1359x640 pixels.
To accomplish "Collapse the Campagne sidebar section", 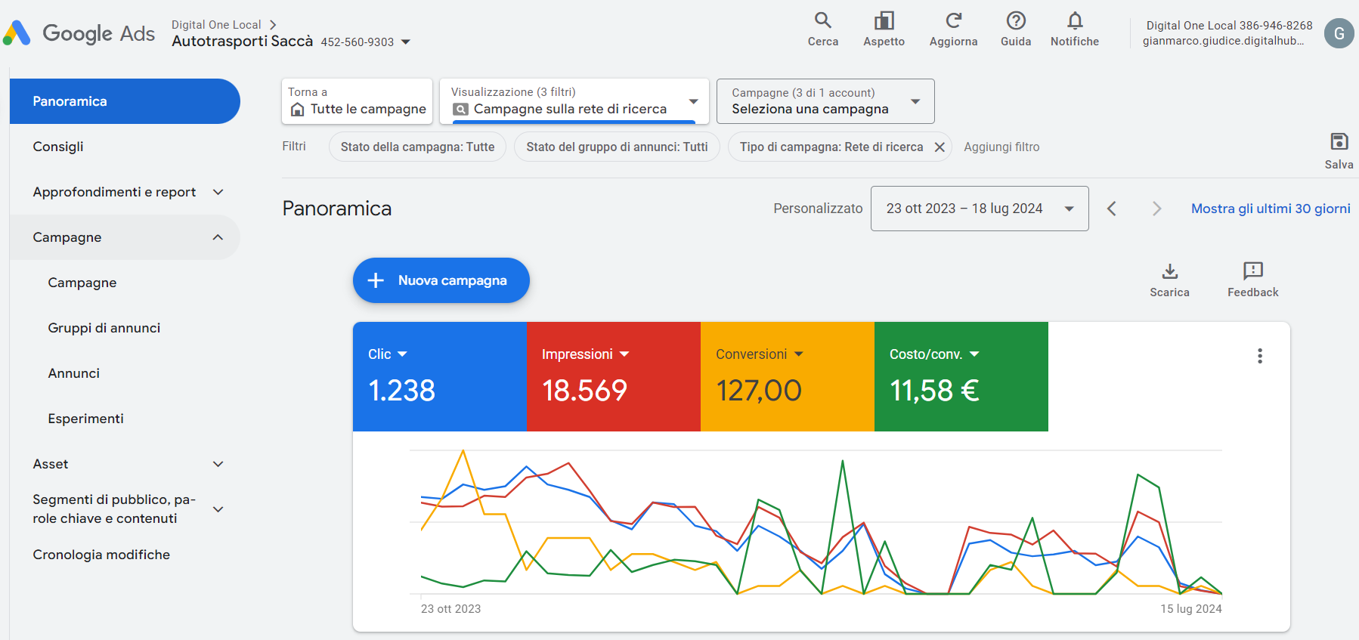I will click(x=218, y=237).
